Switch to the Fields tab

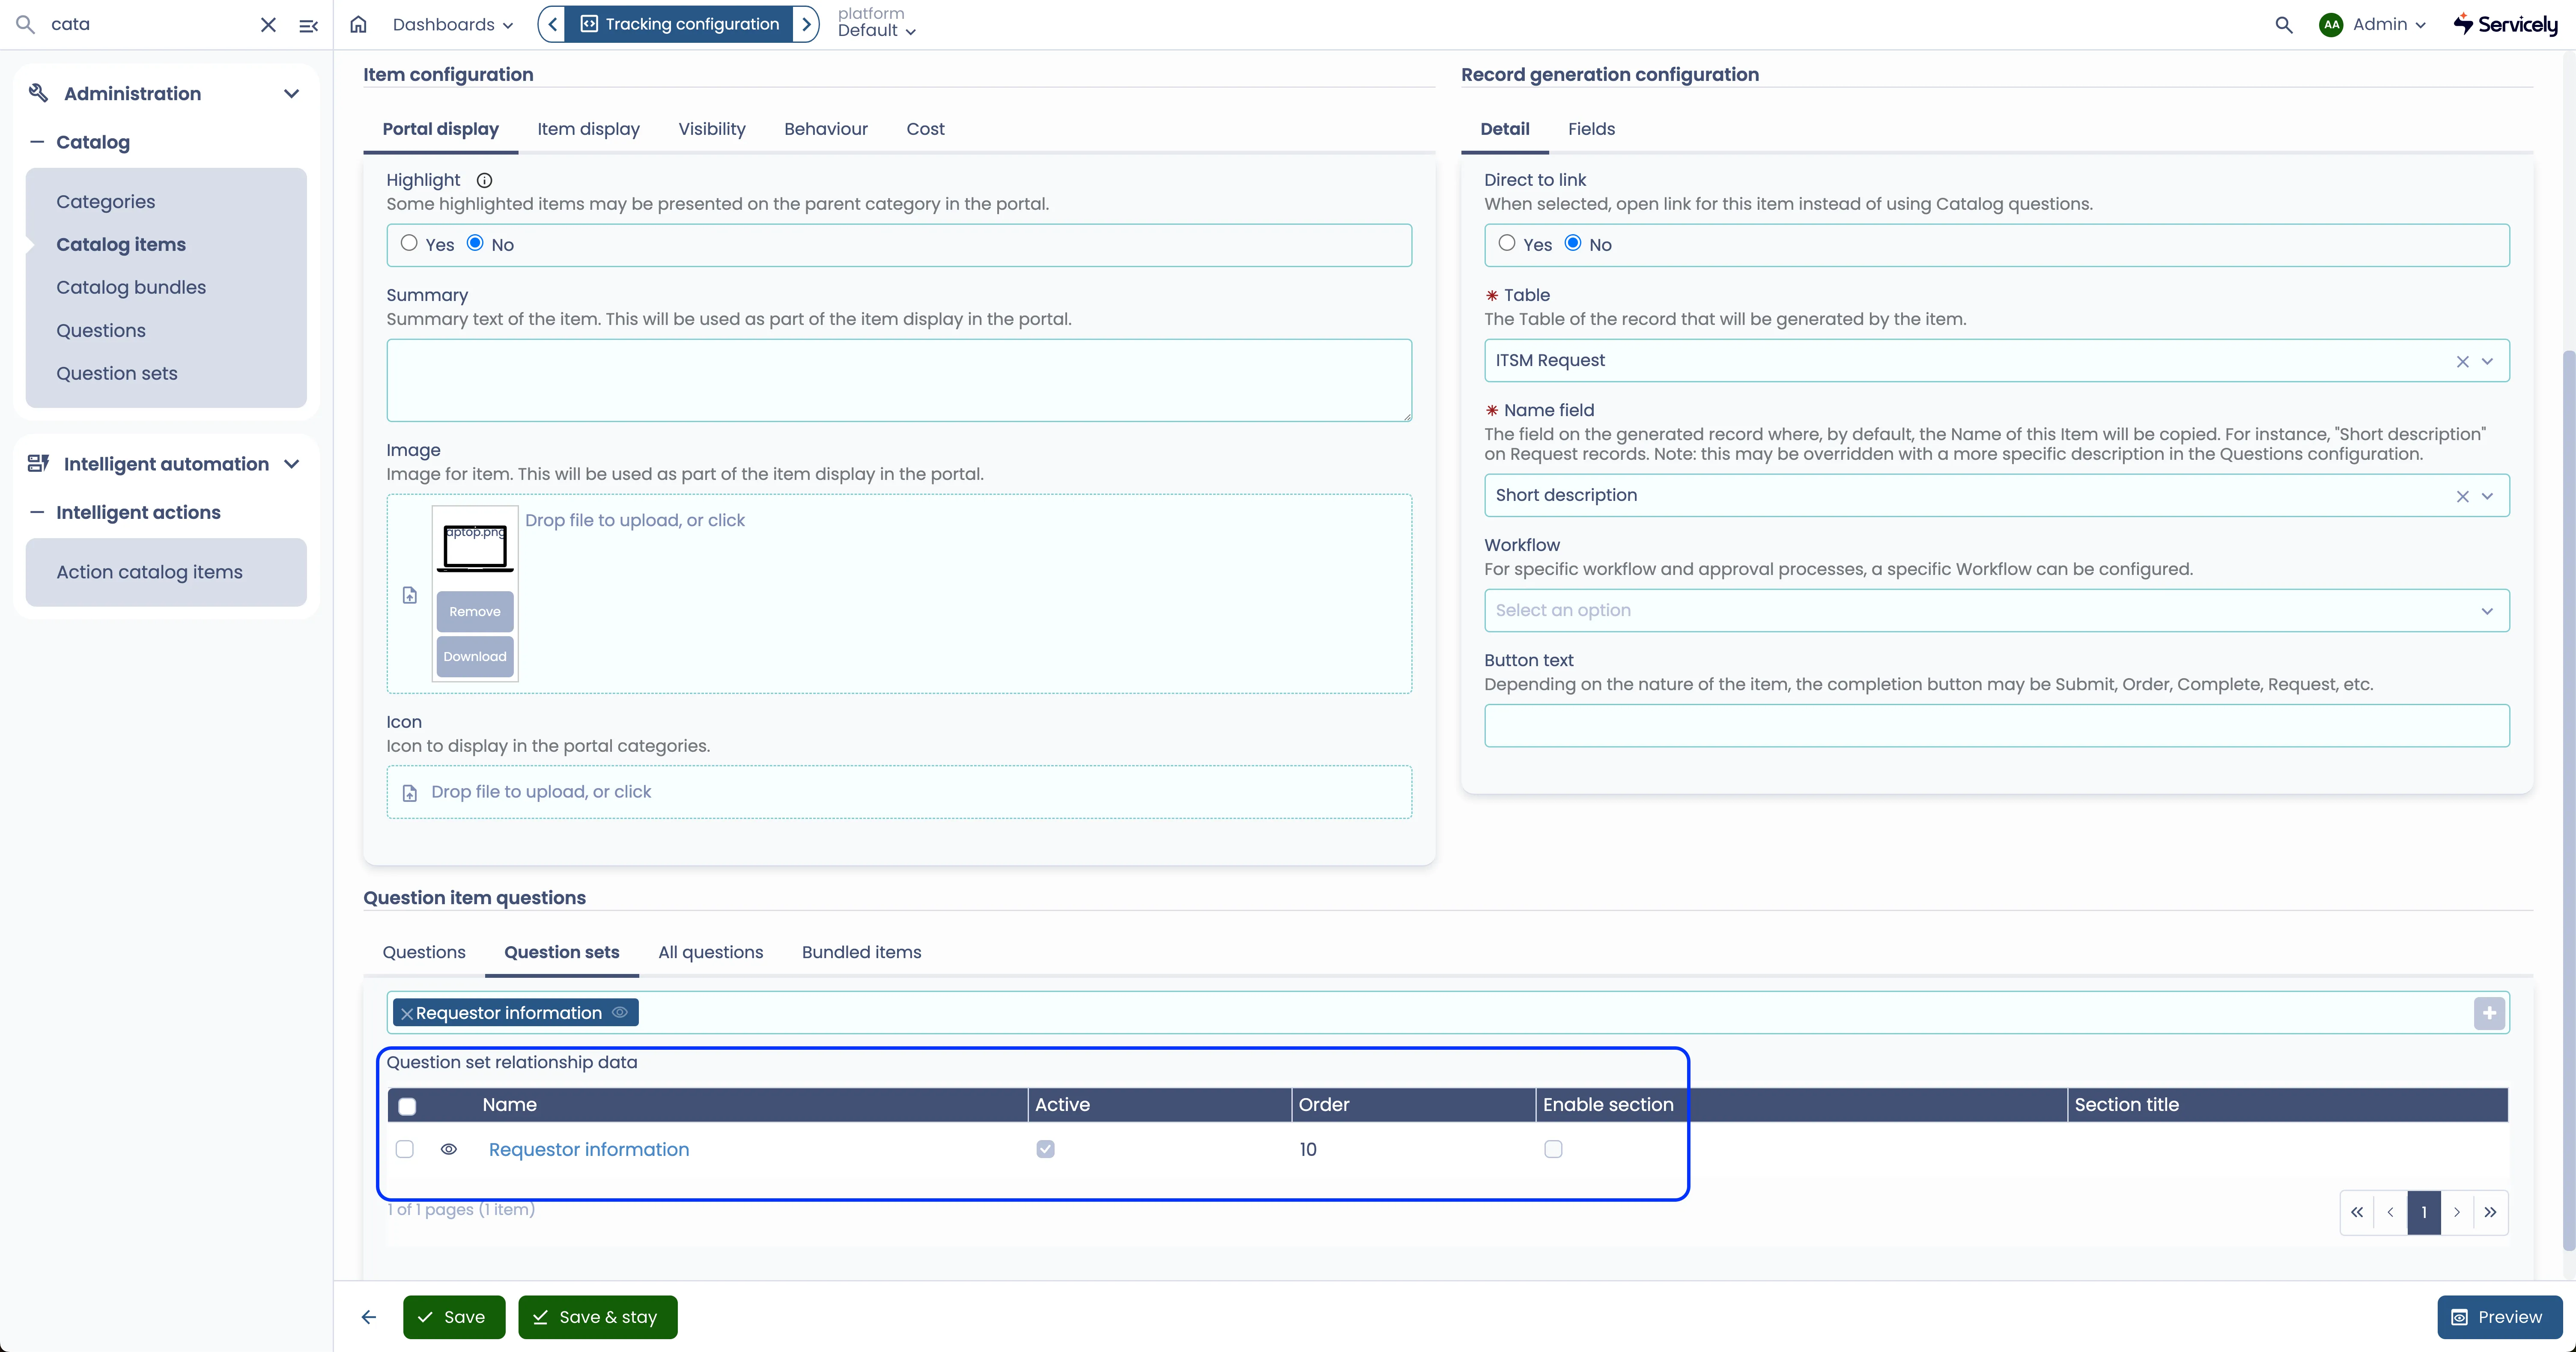tap(1591, 129)
